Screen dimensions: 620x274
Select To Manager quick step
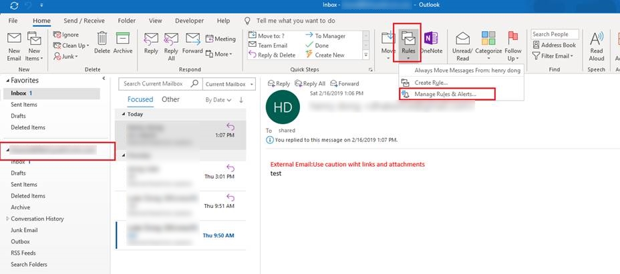pos(325,35)
